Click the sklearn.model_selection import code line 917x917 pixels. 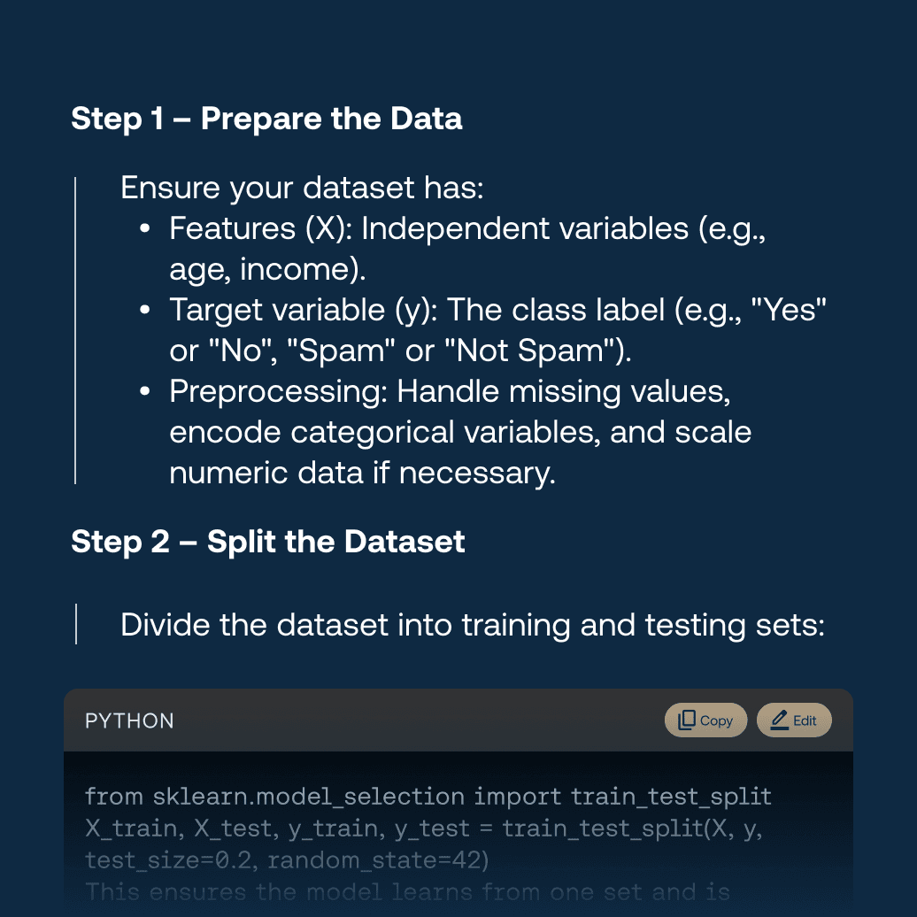428,797
